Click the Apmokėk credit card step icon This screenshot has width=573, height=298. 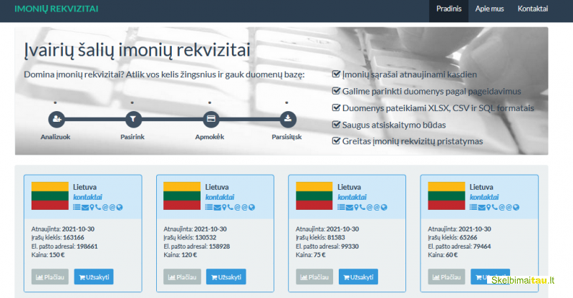pos(211,119)
